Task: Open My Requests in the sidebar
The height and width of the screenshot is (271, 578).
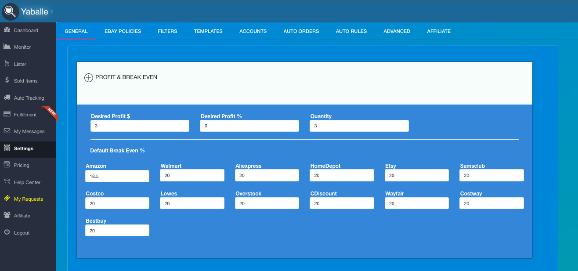Action: coord(28,199)
